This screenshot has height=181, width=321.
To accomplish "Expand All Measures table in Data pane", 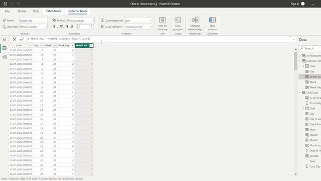I will (x=300, y=56).
